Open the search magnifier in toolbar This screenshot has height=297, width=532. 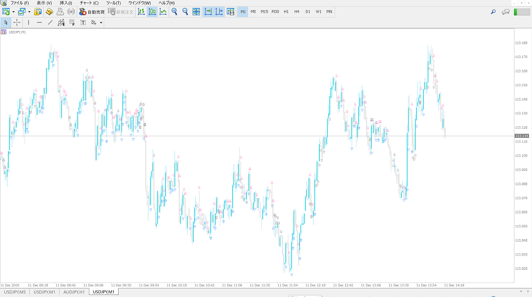point(493,11)
